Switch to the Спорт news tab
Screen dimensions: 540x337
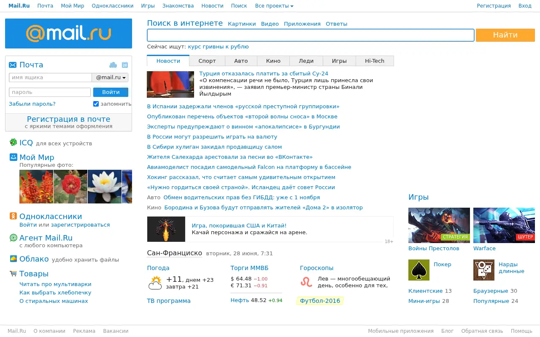(207, 61)
